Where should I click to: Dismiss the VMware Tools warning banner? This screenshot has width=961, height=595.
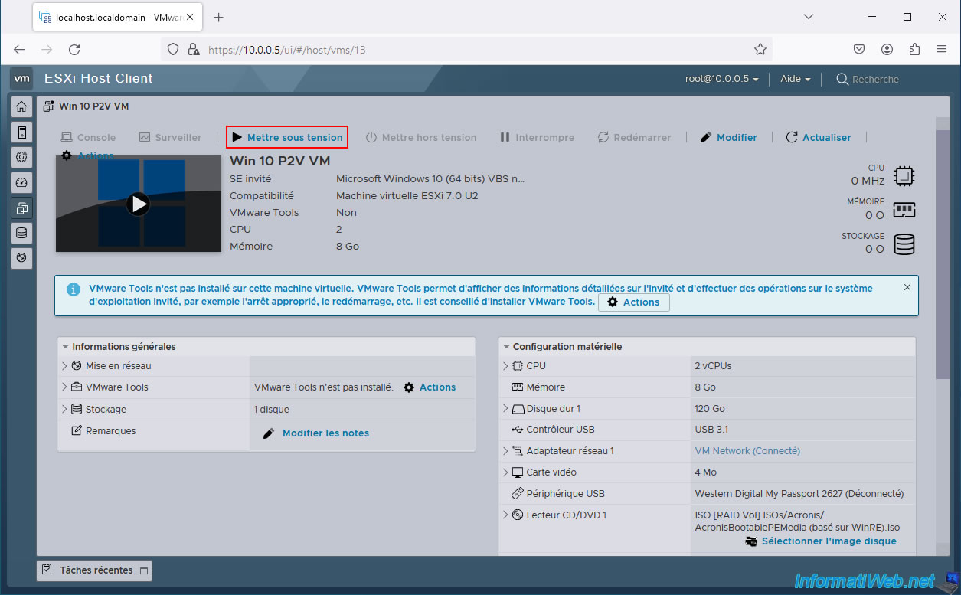(907, 287)
